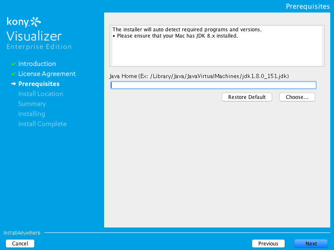
Task: Click the arrow icon beside Prerequisites
Action: tap(13, 84)
